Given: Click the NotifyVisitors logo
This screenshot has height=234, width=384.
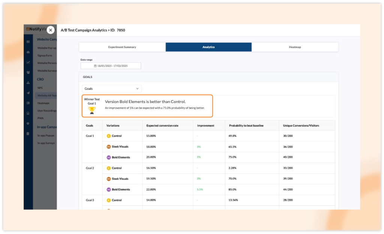Looking at the screenshot, I should pyautogui.click(x=36, y=29).
